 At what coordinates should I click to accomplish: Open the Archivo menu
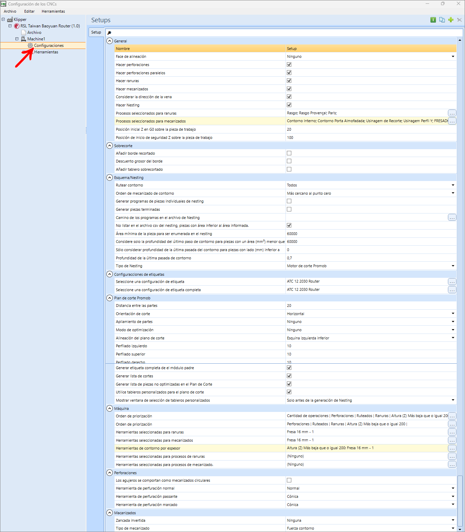[10, 11]
